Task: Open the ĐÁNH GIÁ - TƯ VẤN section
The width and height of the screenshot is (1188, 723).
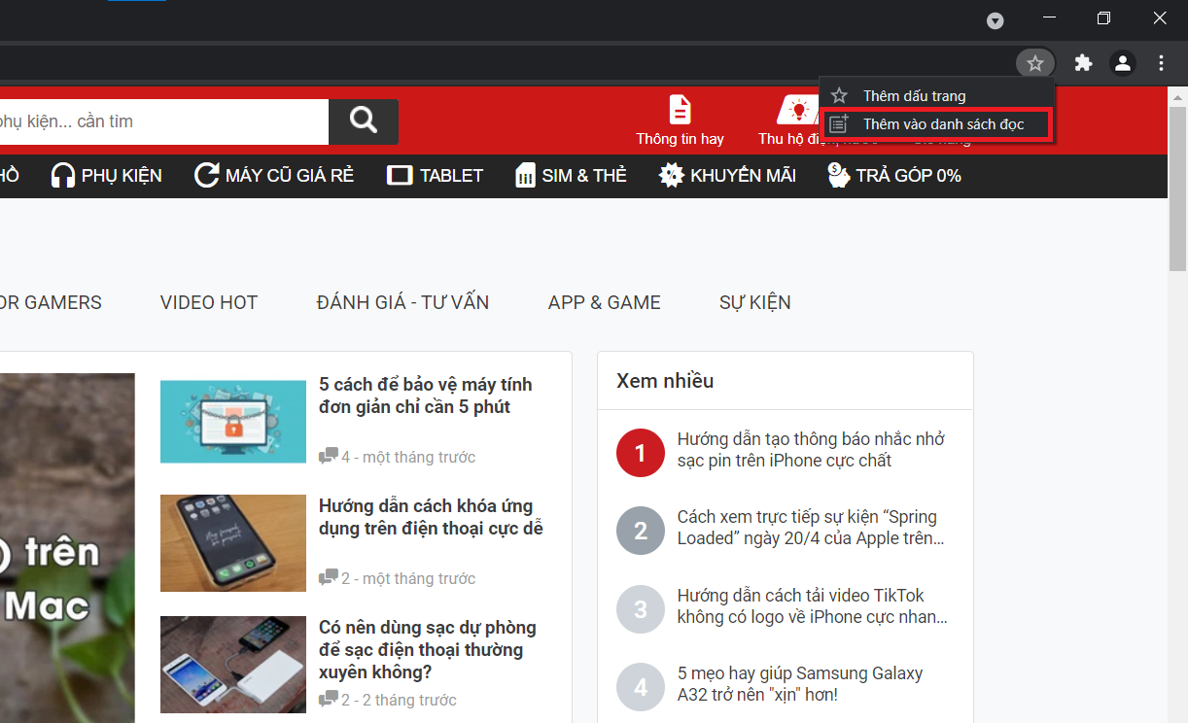Action: pos(402,302)
